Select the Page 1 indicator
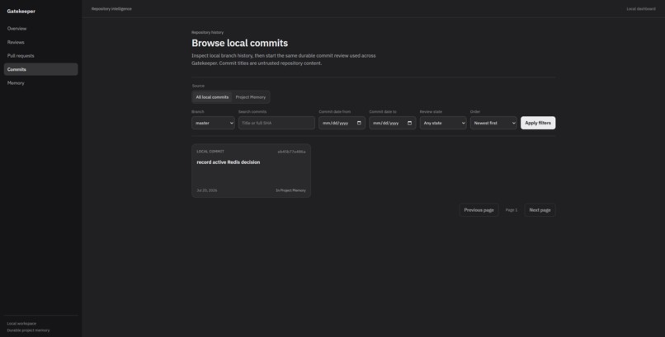The image size is (665, 337). coord(512,210)
